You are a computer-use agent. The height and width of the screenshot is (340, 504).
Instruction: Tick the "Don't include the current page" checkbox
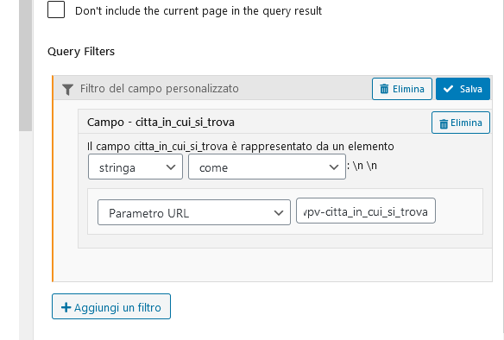(56, 9)
